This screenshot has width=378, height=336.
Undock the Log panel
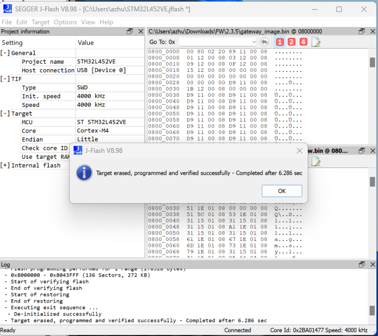[x=362, y=265]
